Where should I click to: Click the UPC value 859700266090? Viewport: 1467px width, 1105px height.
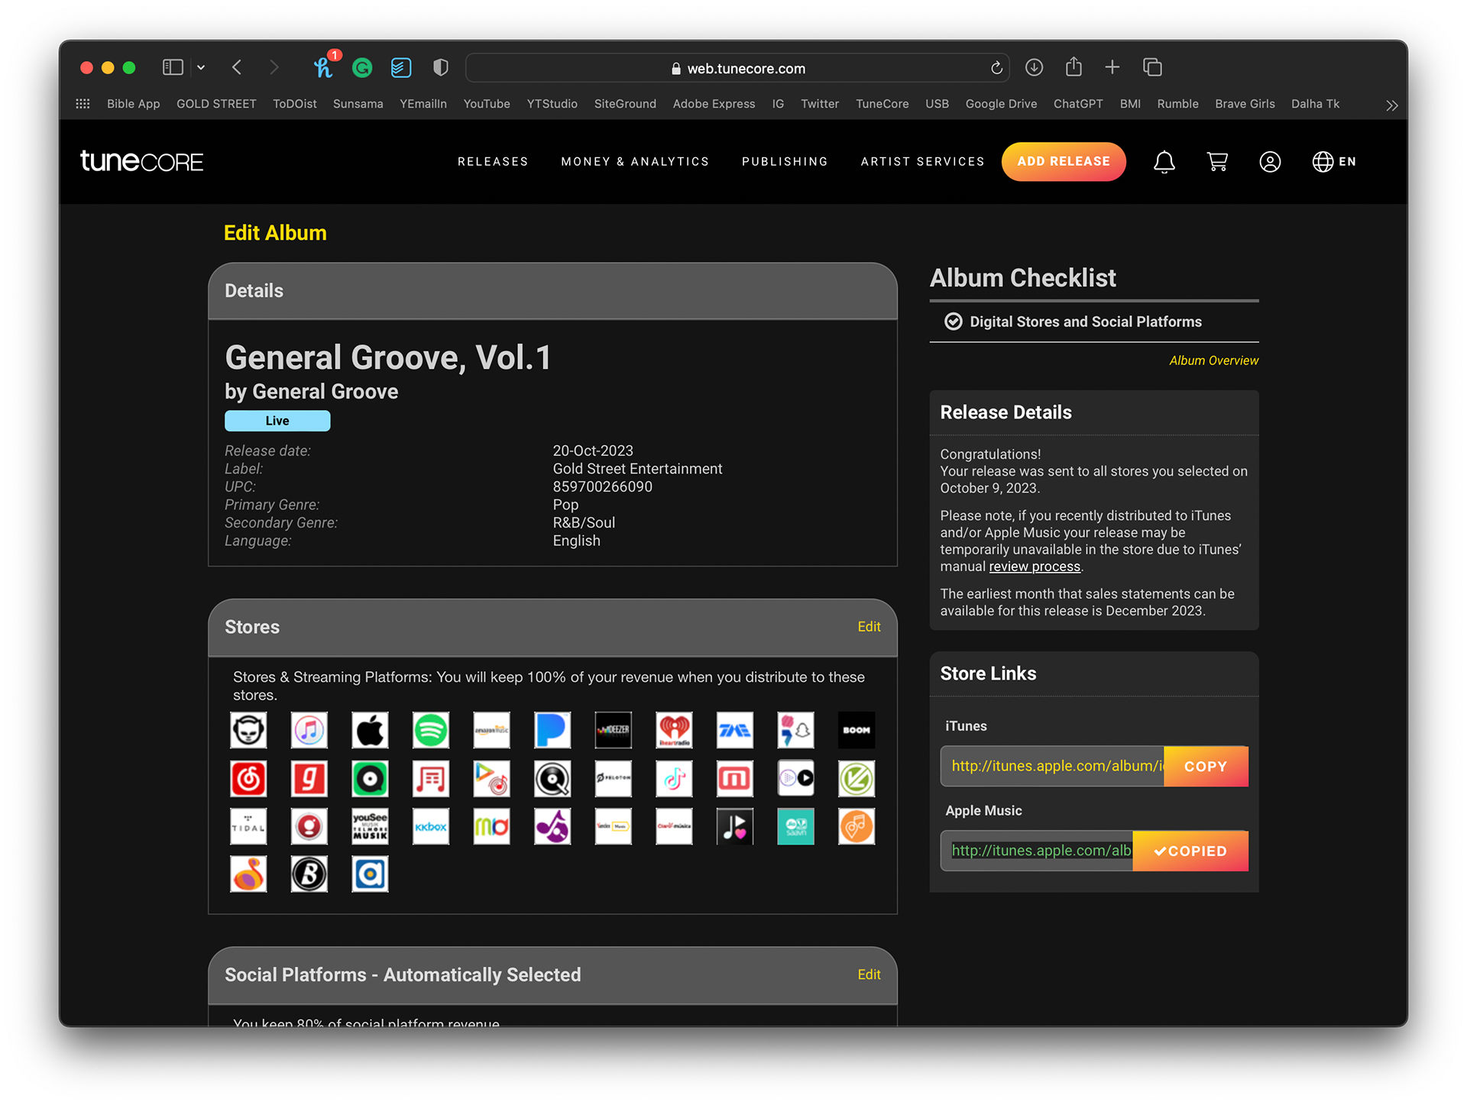(x=602, y=487)
